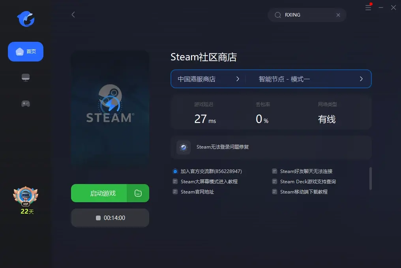401x268 pixels.
Task: Click the 网络类型 label
Action: (327, 104)
